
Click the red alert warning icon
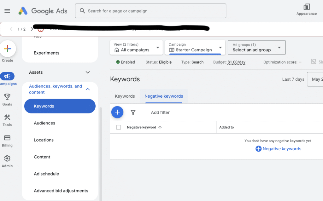pyautogui.click(x=41, y=29)
